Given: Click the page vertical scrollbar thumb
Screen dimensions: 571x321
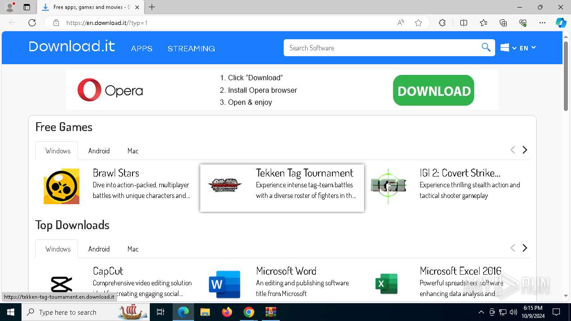Looking at the screenshot, I should pyautogui.click(x=566, y=76).
